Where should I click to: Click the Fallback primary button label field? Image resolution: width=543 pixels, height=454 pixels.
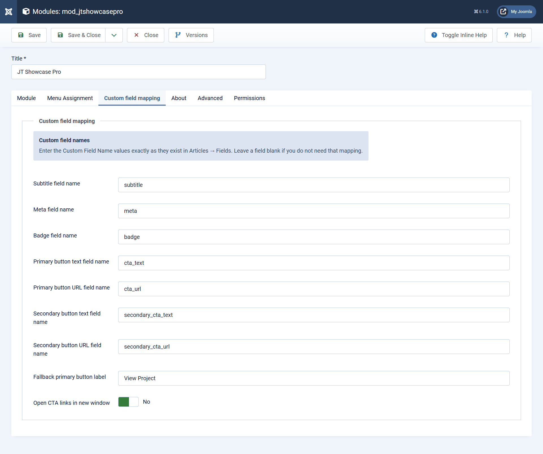pyautogui.click(x=313, y=378)
